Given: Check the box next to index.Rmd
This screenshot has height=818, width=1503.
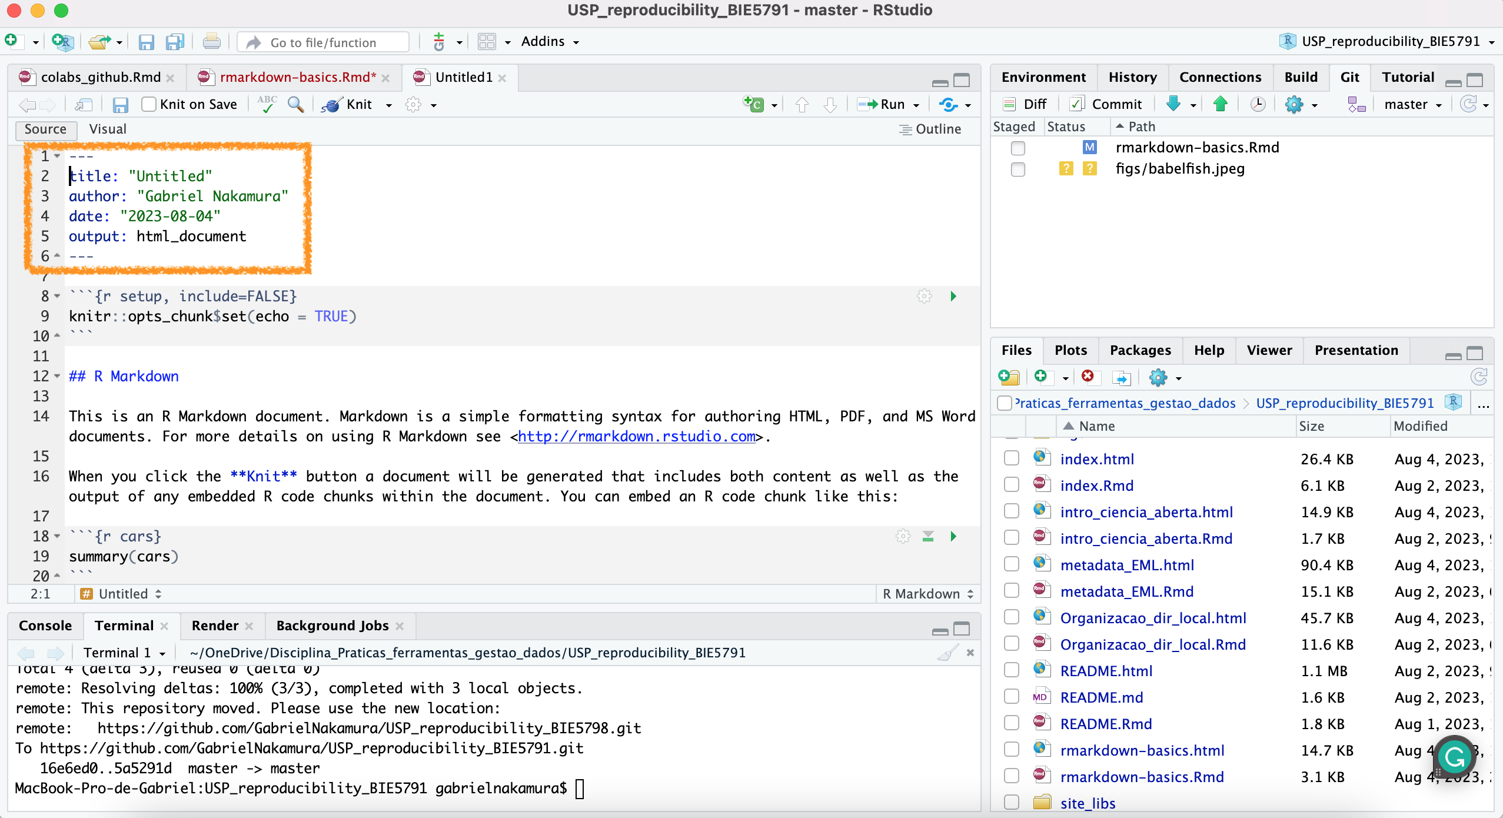Looking at the screenshot, I should 1011,485.
